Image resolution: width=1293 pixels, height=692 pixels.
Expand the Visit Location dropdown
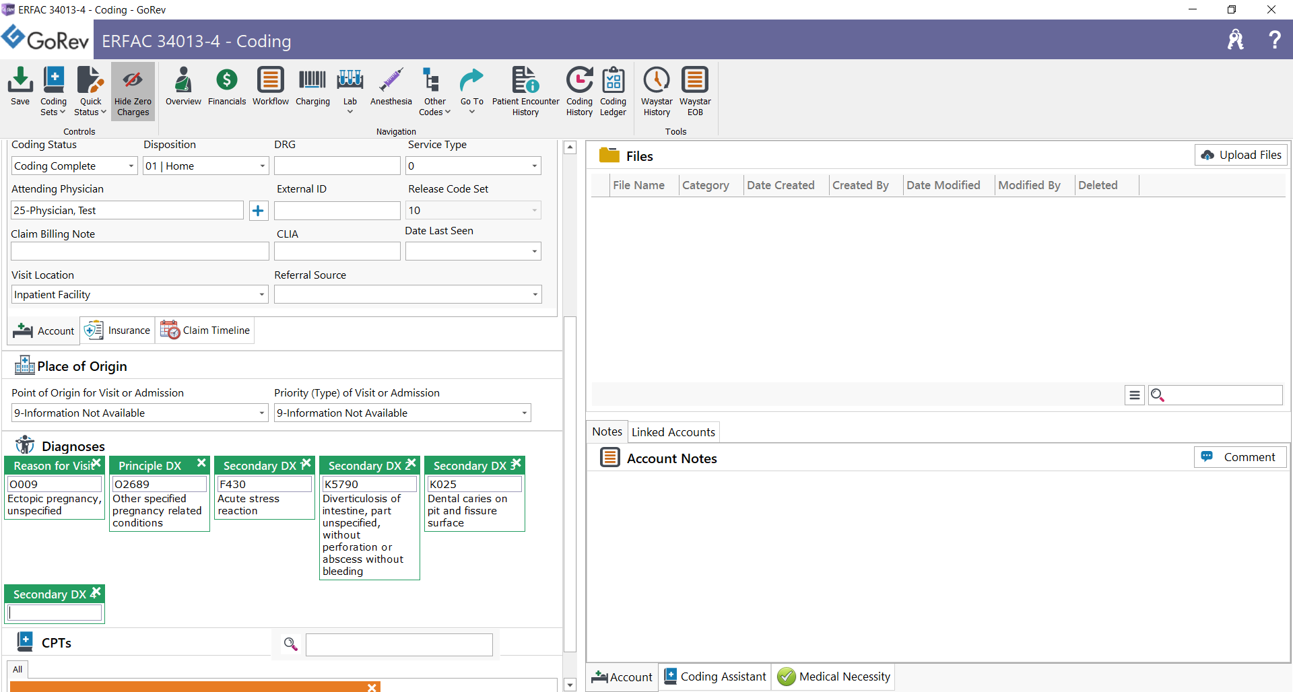coord(262,295)
